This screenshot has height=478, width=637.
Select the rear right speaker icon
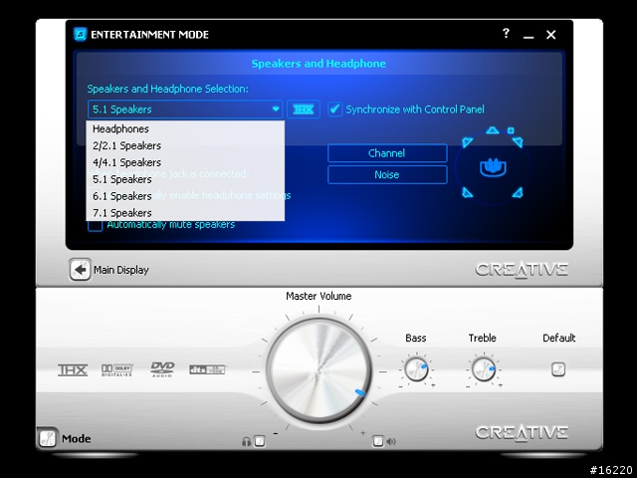point(518,192)
